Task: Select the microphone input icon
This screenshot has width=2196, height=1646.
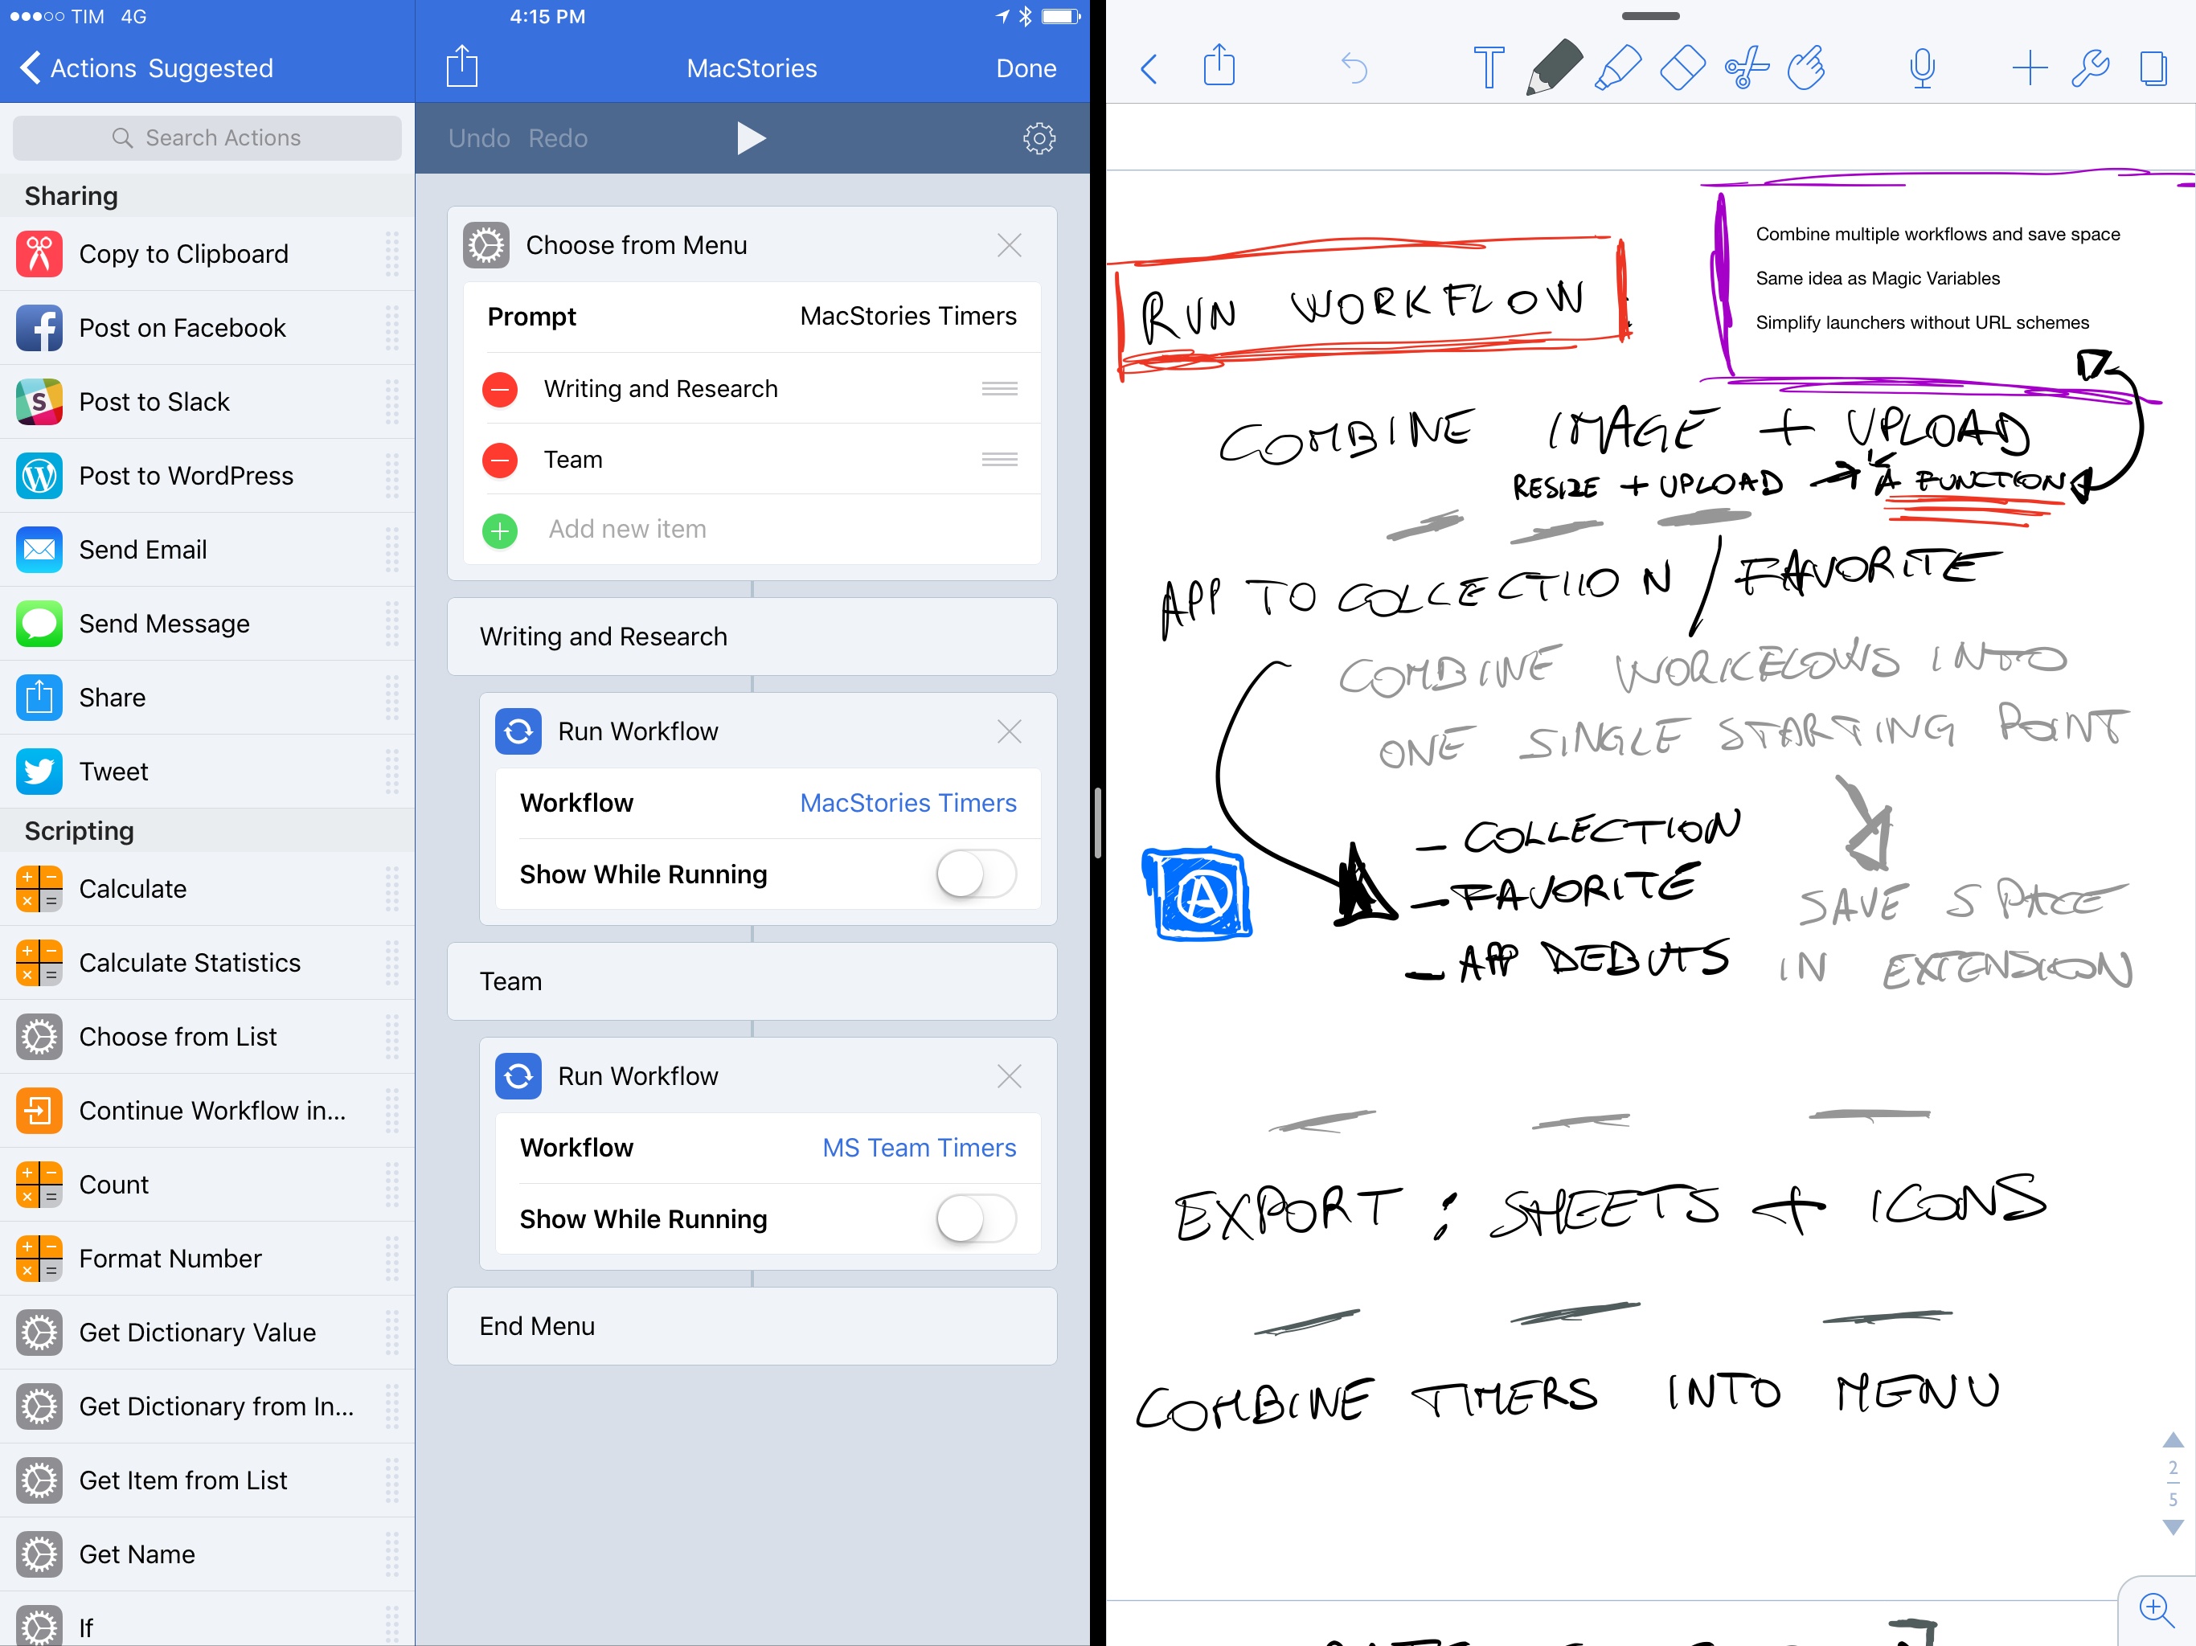Action: [x=1923, y=64]
